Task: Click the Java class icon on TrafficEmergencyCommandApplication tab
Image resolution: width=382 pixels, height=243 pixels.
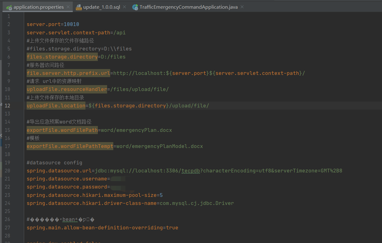Action: click(135, 7)
